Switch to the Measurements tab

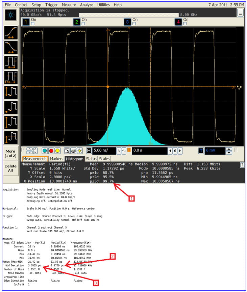(35, 159)
